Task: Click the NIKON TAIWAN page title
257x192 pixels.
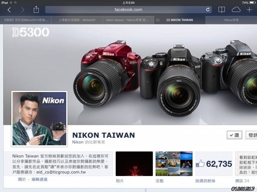Action: 104,135
